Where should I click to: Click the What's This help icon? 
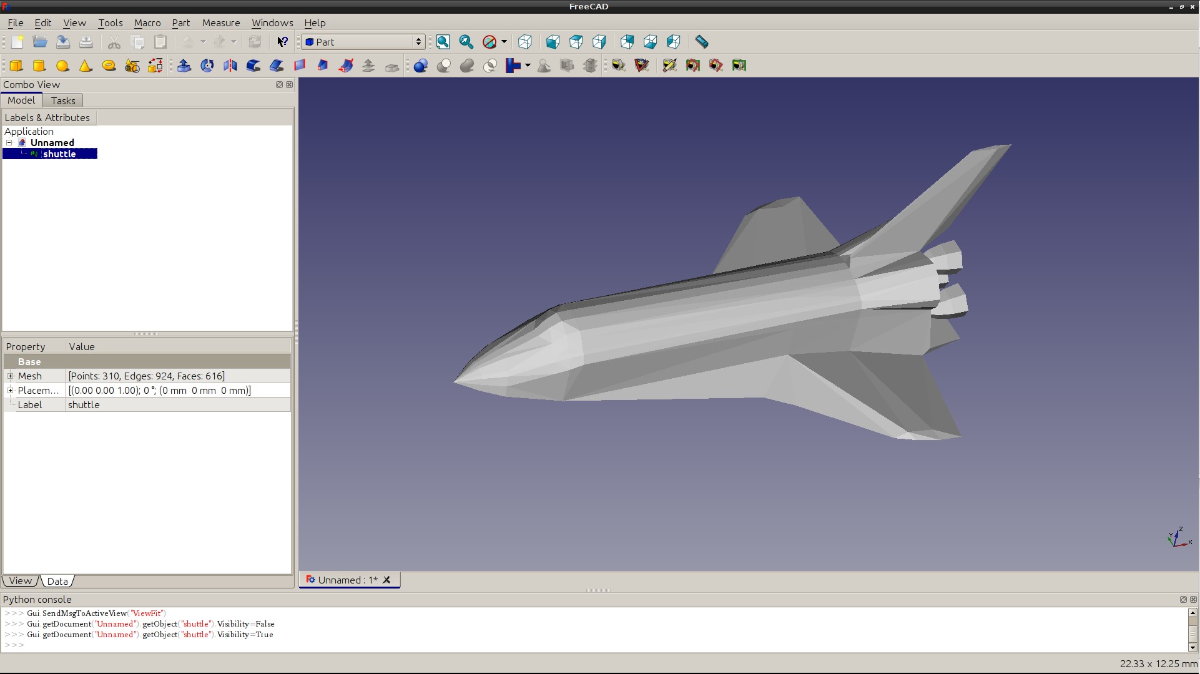point(282,42)
